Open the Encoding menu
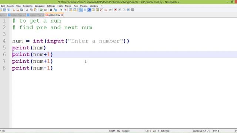This screenshot has height=133, width=237. tap(28, 6)
